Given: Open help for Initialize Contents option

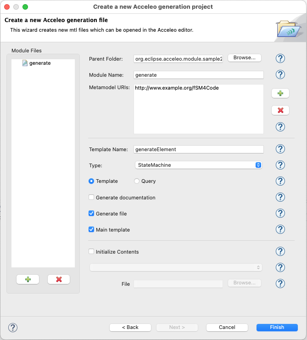Looking at the screenshot, I should coord(280,251).
